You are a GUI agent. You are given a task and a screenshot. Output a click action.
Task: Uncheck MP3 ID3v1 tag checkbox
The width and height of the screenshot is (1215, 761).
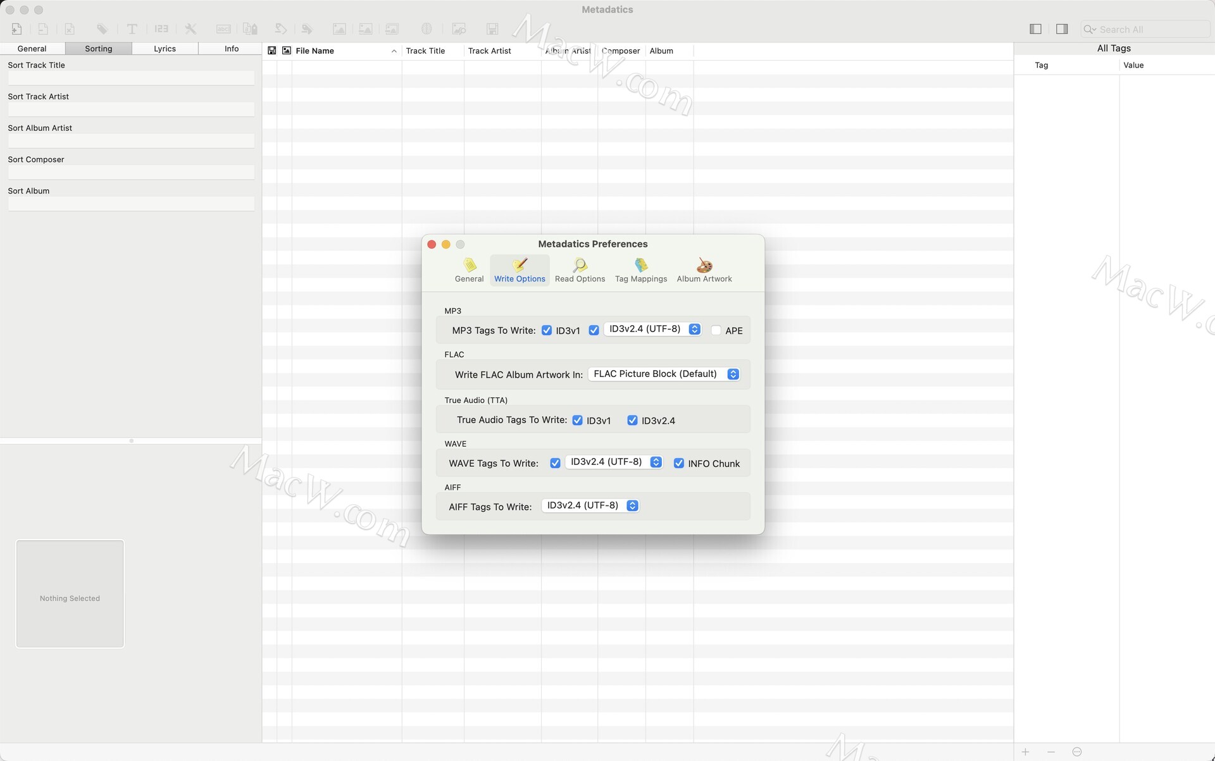[547, 330]
